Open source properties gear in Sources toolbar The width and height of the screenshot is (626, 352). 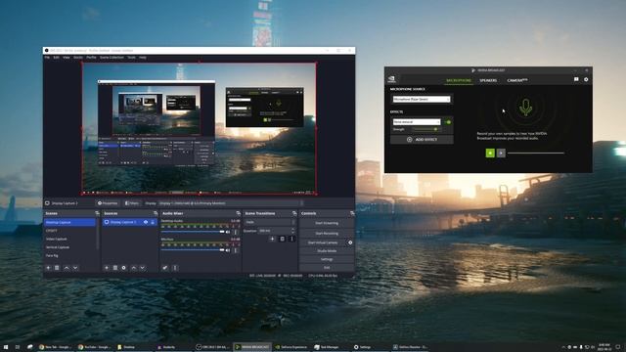point(124,268)
